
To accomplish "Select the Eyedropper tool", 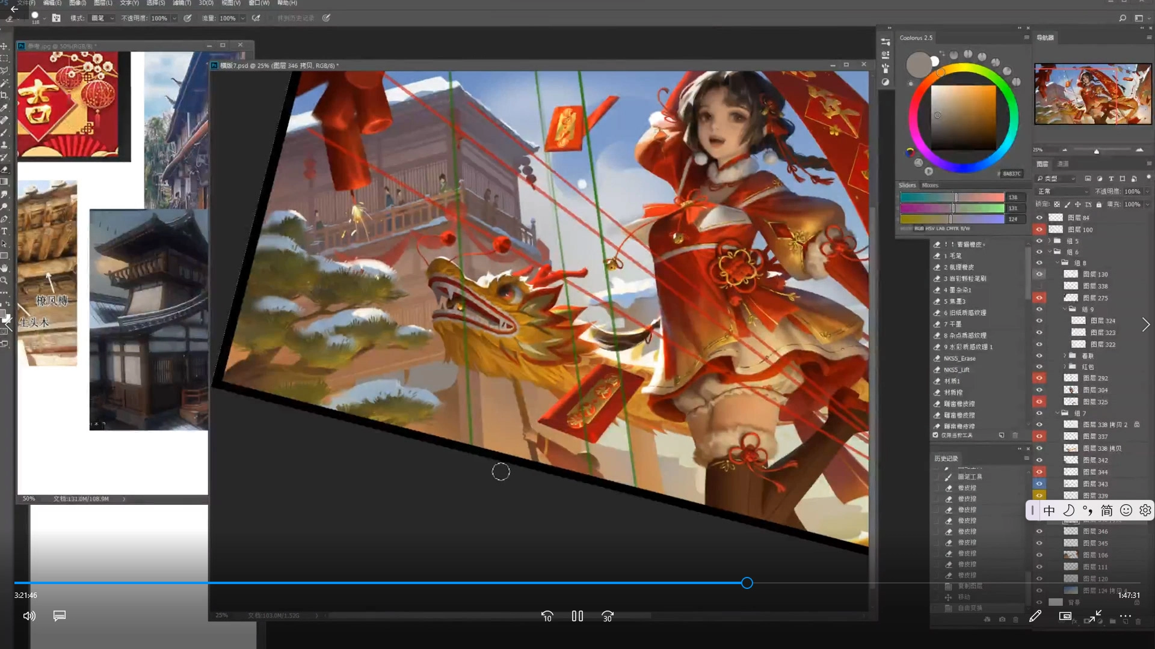I will [4, 108].
